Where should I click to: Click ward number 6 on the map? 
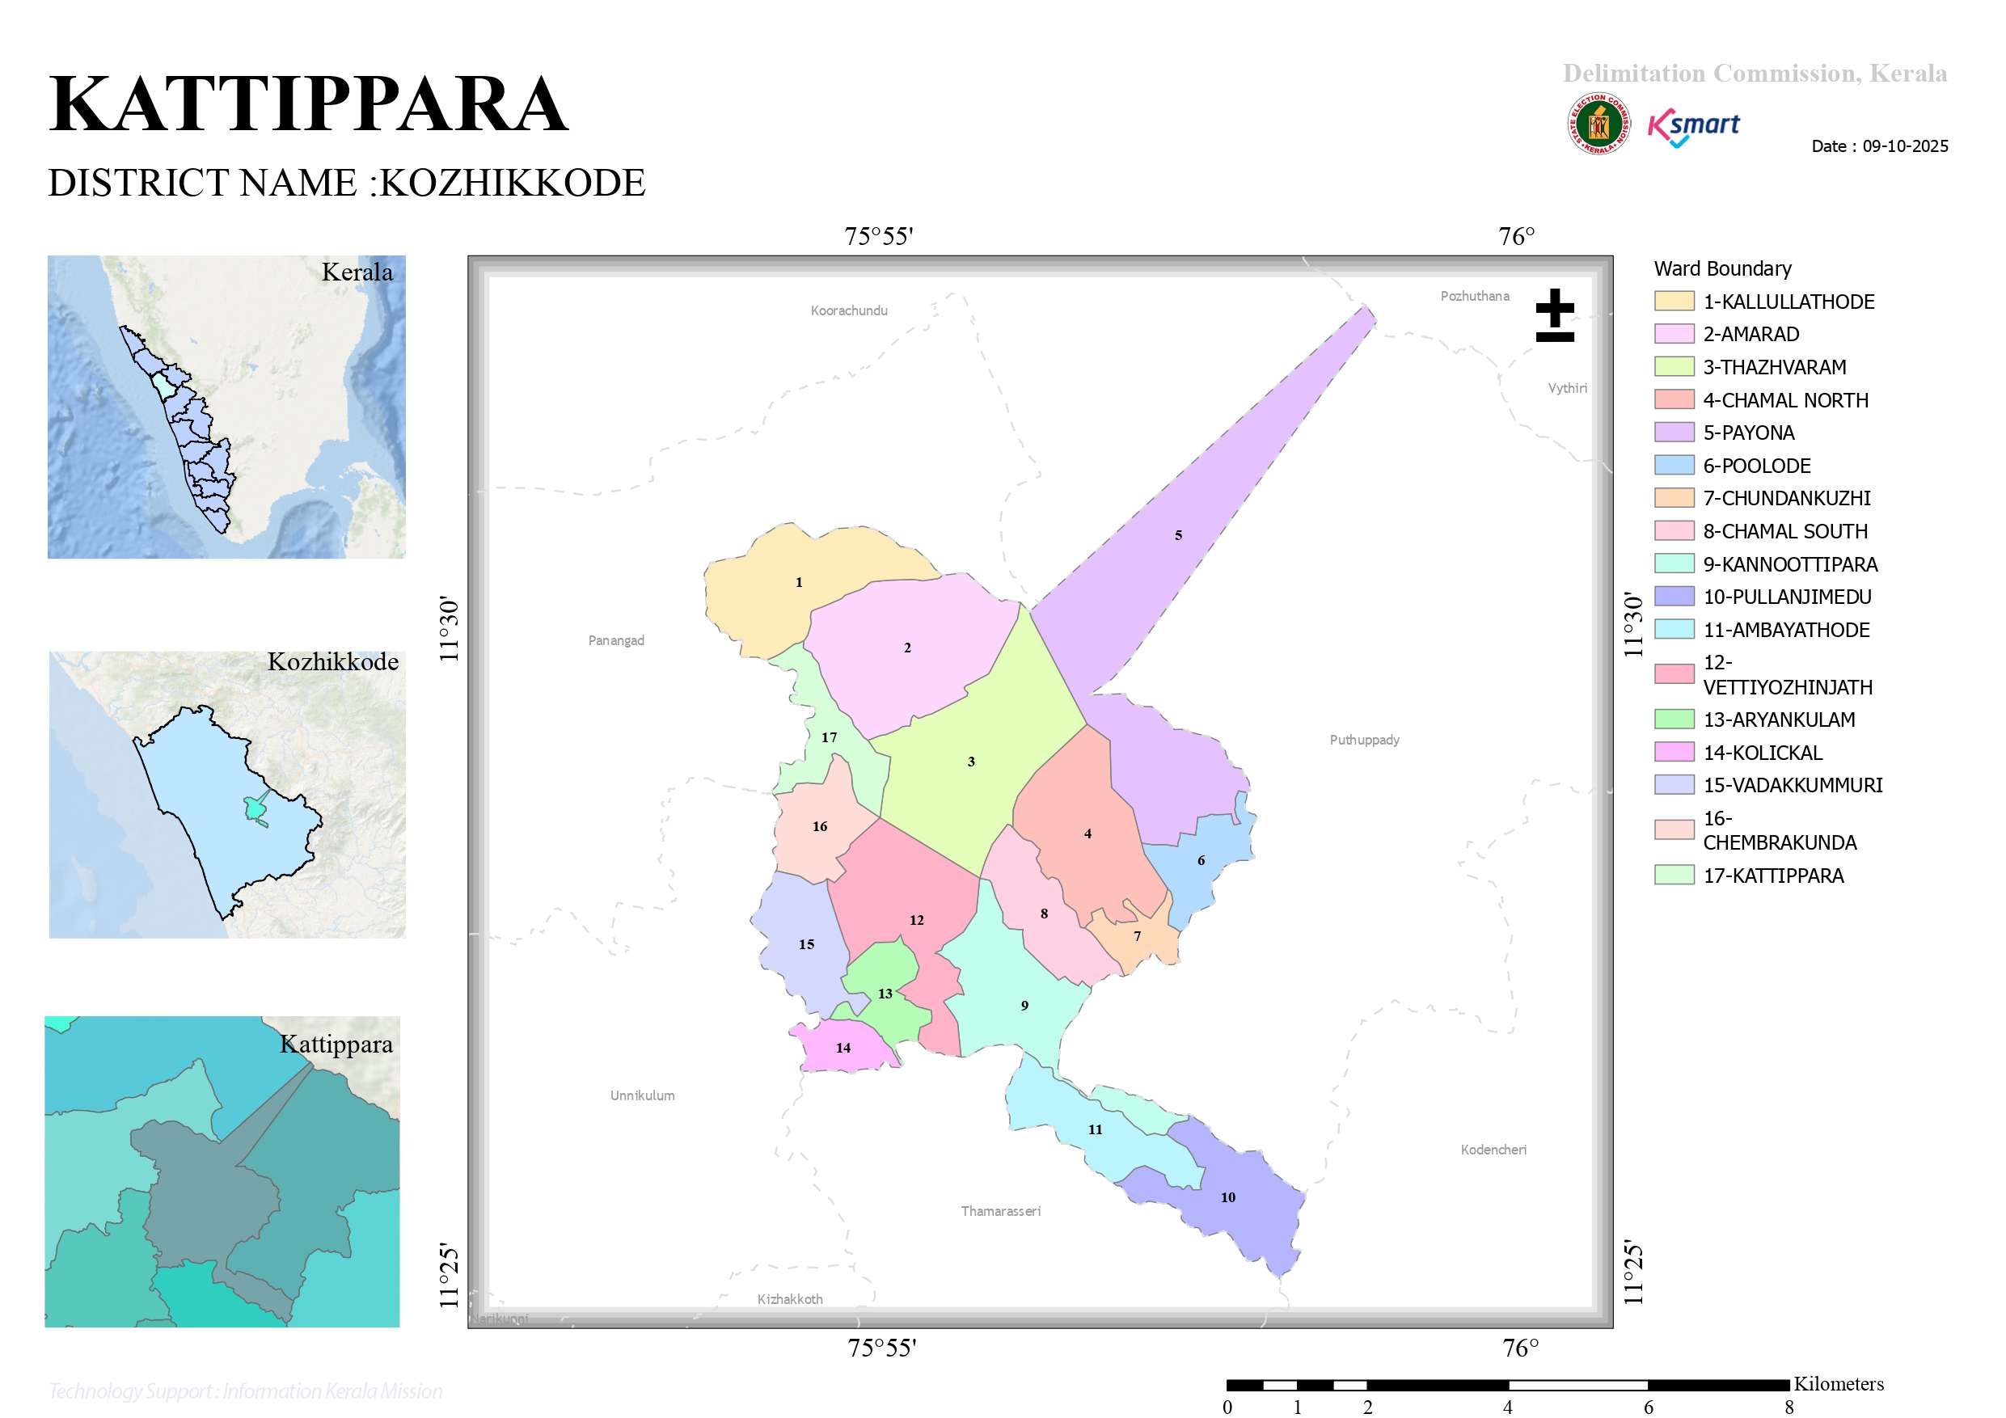coord(1201,862)
